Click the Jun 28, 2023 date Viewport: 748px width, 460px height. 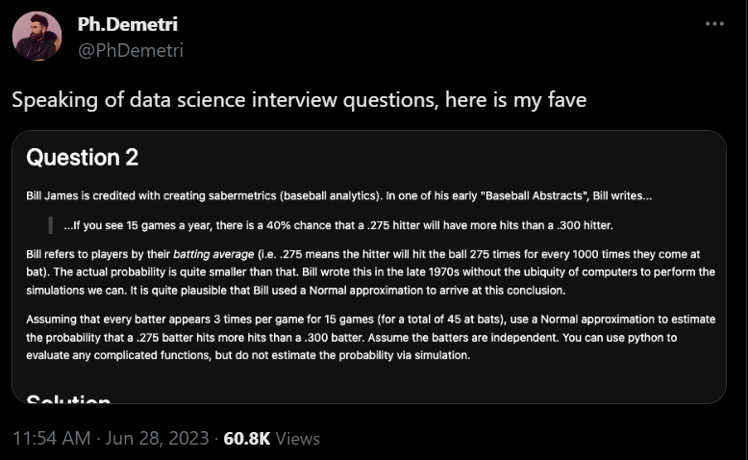157,438
